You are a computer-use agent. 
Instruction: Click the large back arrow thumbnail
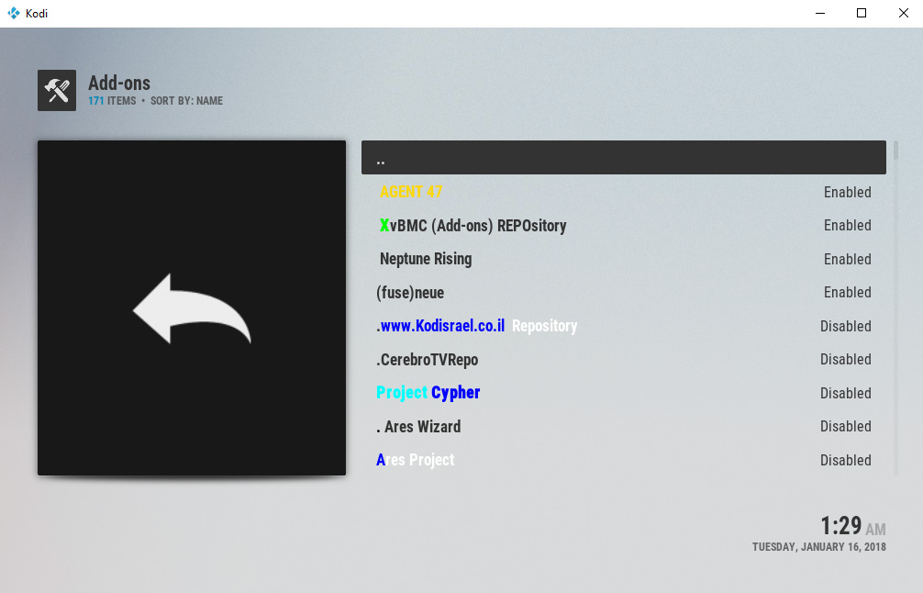(192, 308)
